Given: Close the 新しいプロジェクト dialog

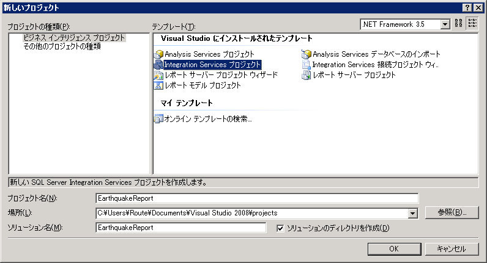Looking at the screenshot, I should (x=478, y=8).
